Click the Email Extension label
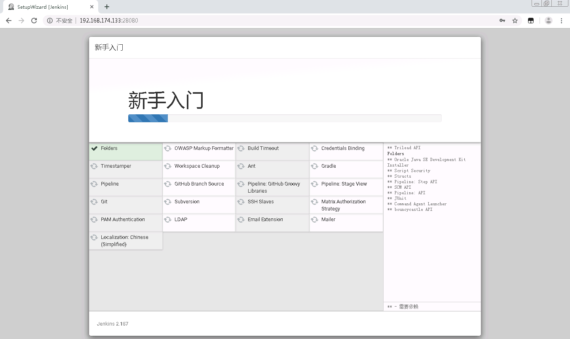 point(265,220)
